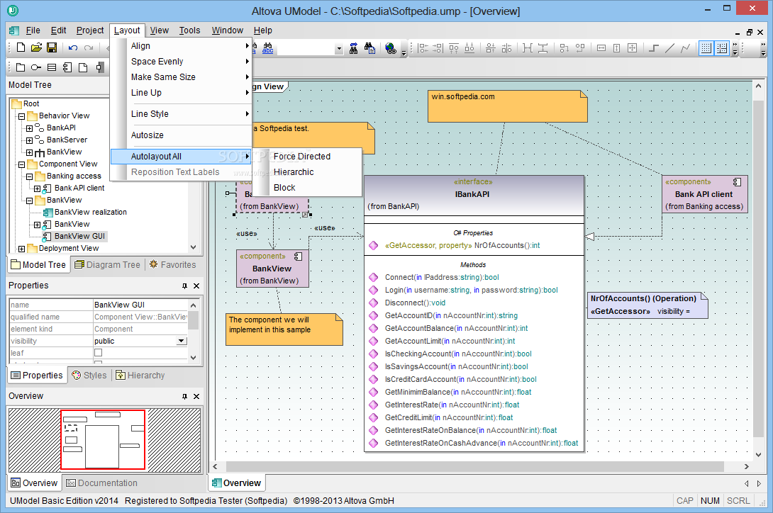Switch to the Hierarchy tab
The height and width of the screenshot is (513, 773).
140,376
